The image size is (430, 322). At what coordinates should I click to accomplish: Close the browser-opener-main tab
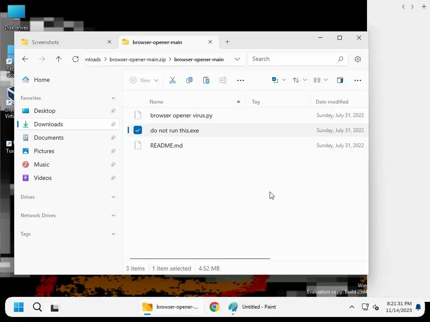tap(210, 42)
